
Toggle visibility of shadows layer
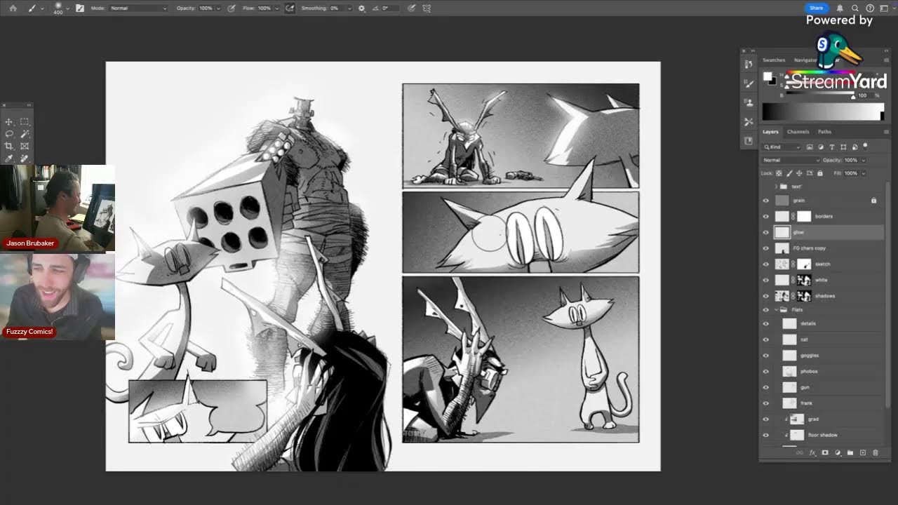coord(765,296)
